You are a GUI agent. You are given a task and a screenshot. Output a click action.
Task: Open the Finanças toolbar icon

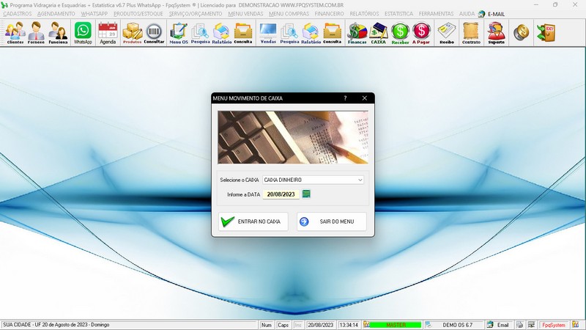pos(357,33)
